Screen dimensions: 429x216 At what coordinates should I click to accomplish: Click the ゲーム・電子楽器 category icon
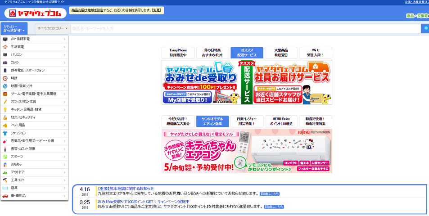click(x=5, y=94)
